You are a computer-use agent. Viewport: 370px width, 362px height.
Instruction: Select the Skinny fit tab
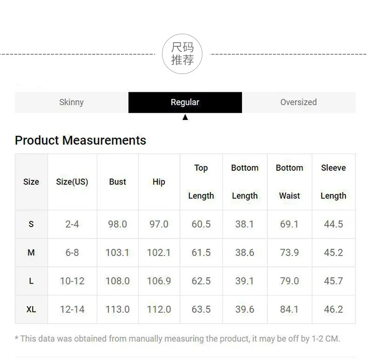pyautogui.click(x=72, y=102)
